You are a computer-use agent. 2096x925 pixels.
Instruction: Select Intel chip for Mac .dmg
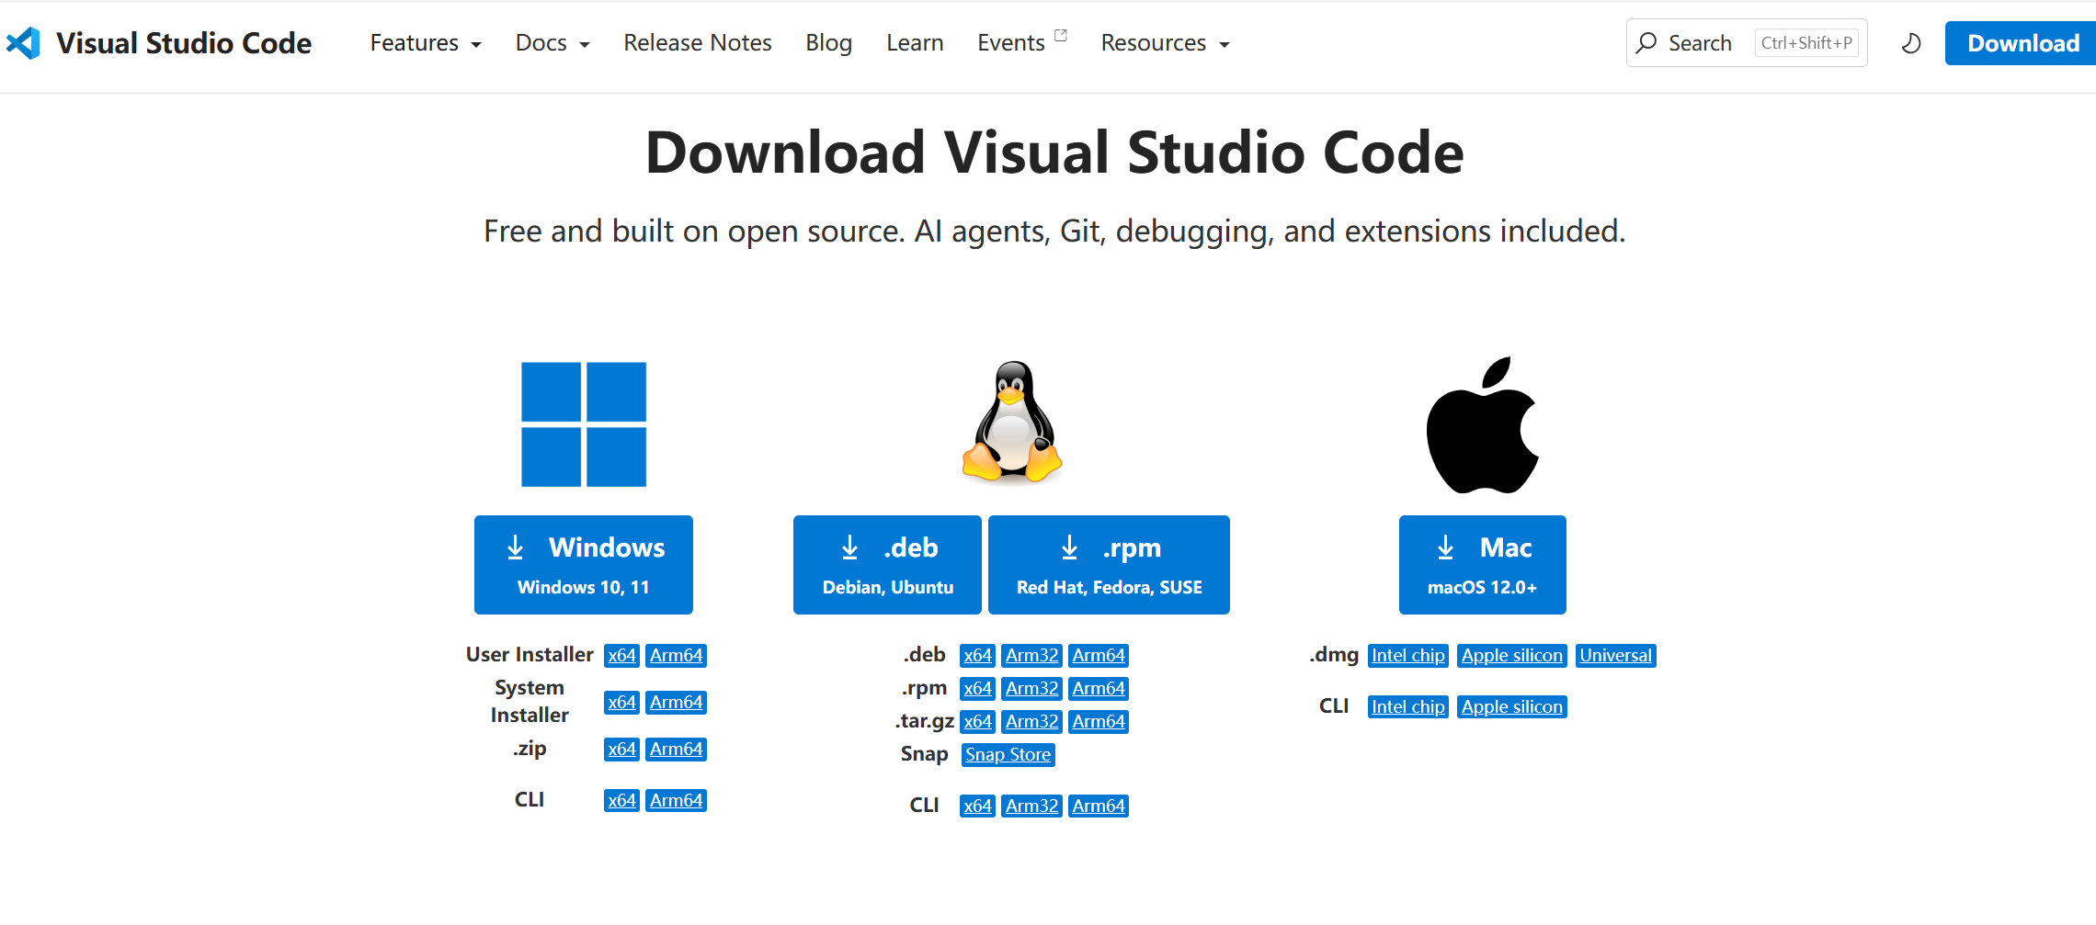coord(1408,656)
